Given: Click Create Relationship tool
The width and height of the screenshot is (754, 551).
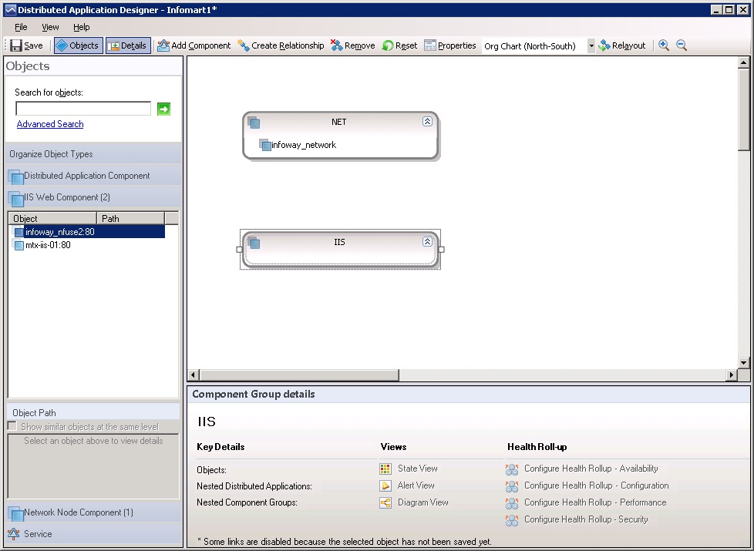Looking at the screenshot, I should pyautogui.click(x=281, y=45).
